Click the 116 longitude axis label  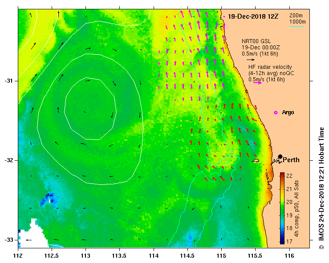[289, 256]
